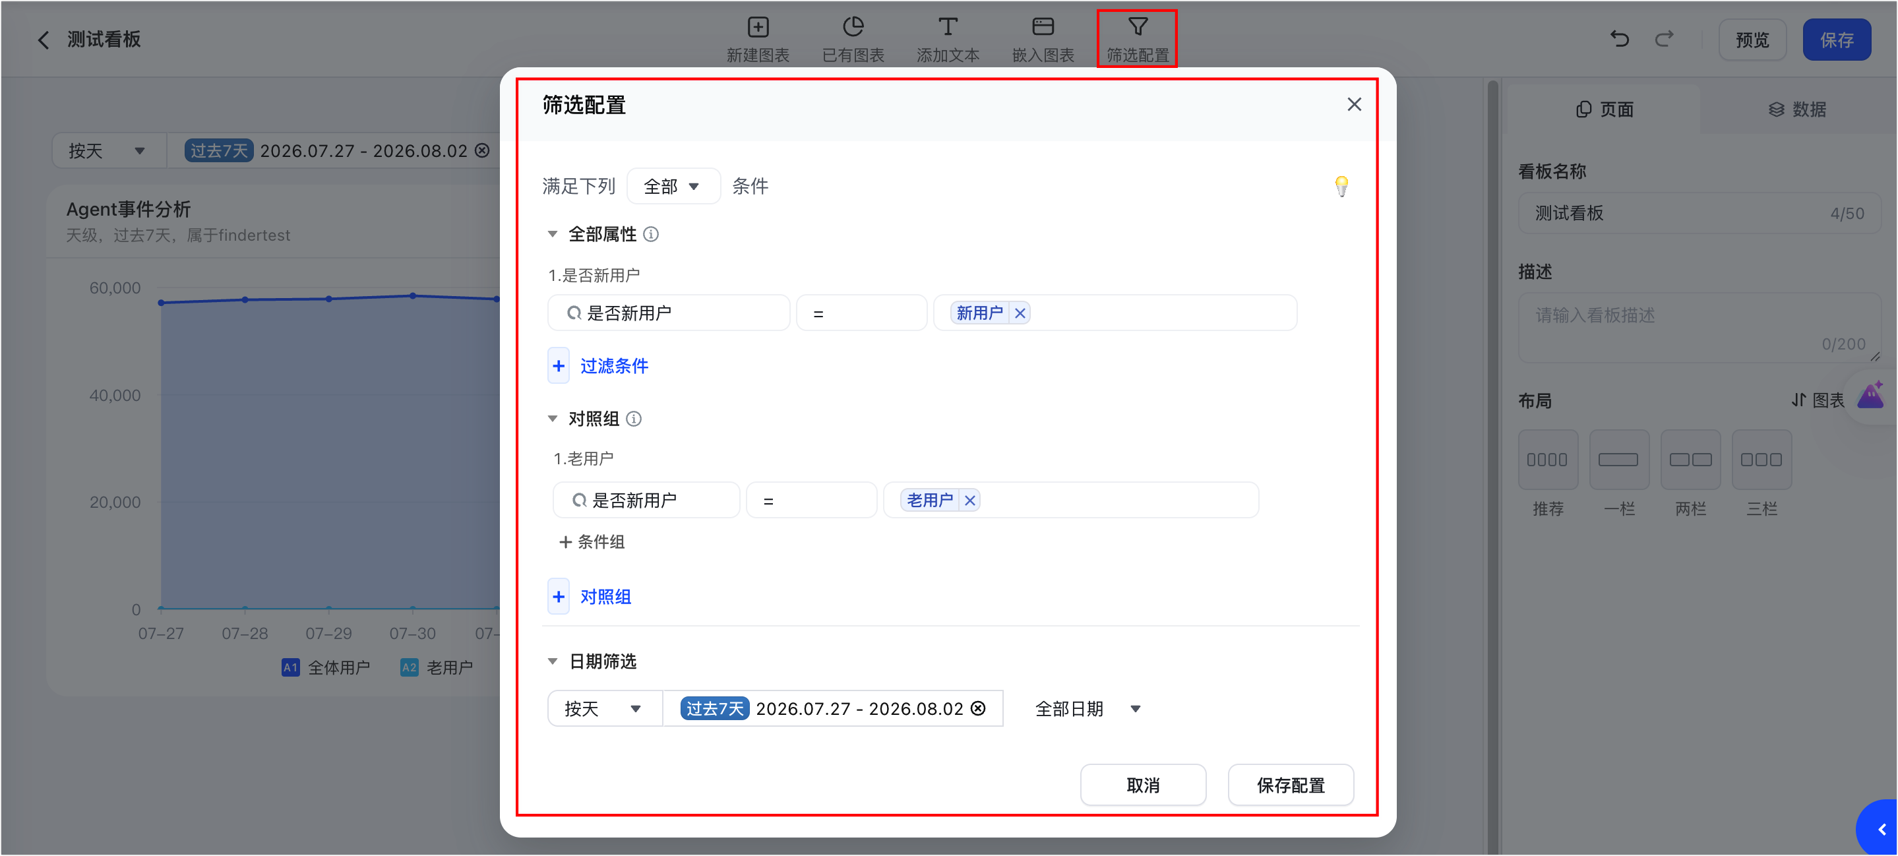
Task: Go back with the arrow beside 测试看板
Action: point(44,40)
